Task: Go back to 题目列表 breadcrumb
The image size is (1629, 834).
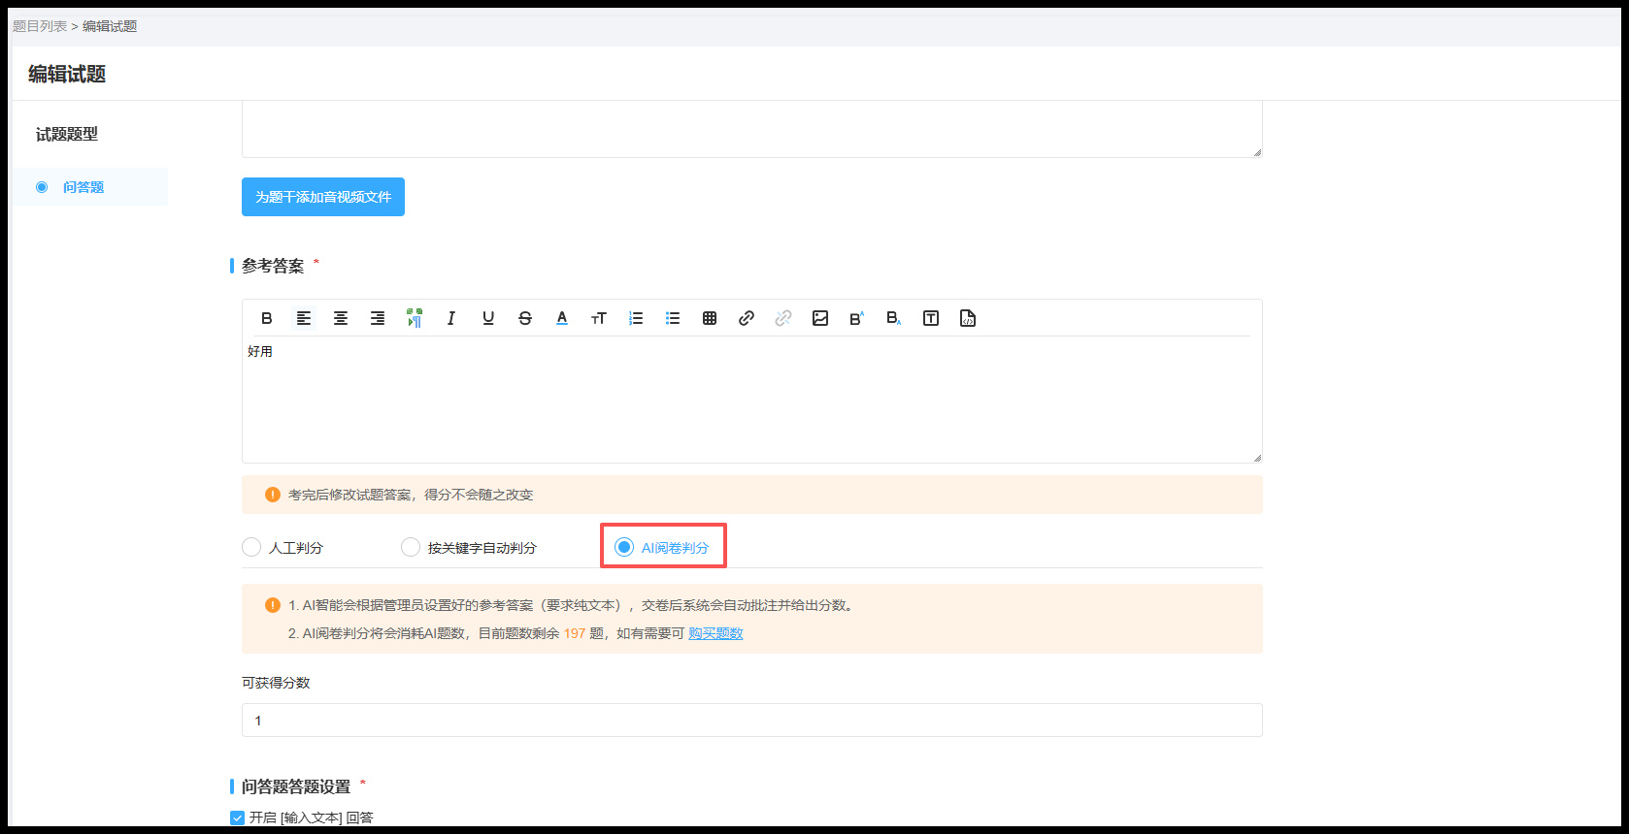Action: [x=40, y=26]
